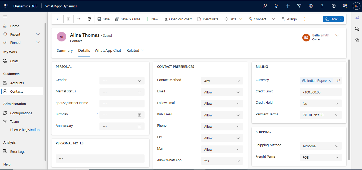The image size is (362, 170).
Task: Search the Currency lookup magnifier
Action: pyautogui.click(x=338, y=81)
